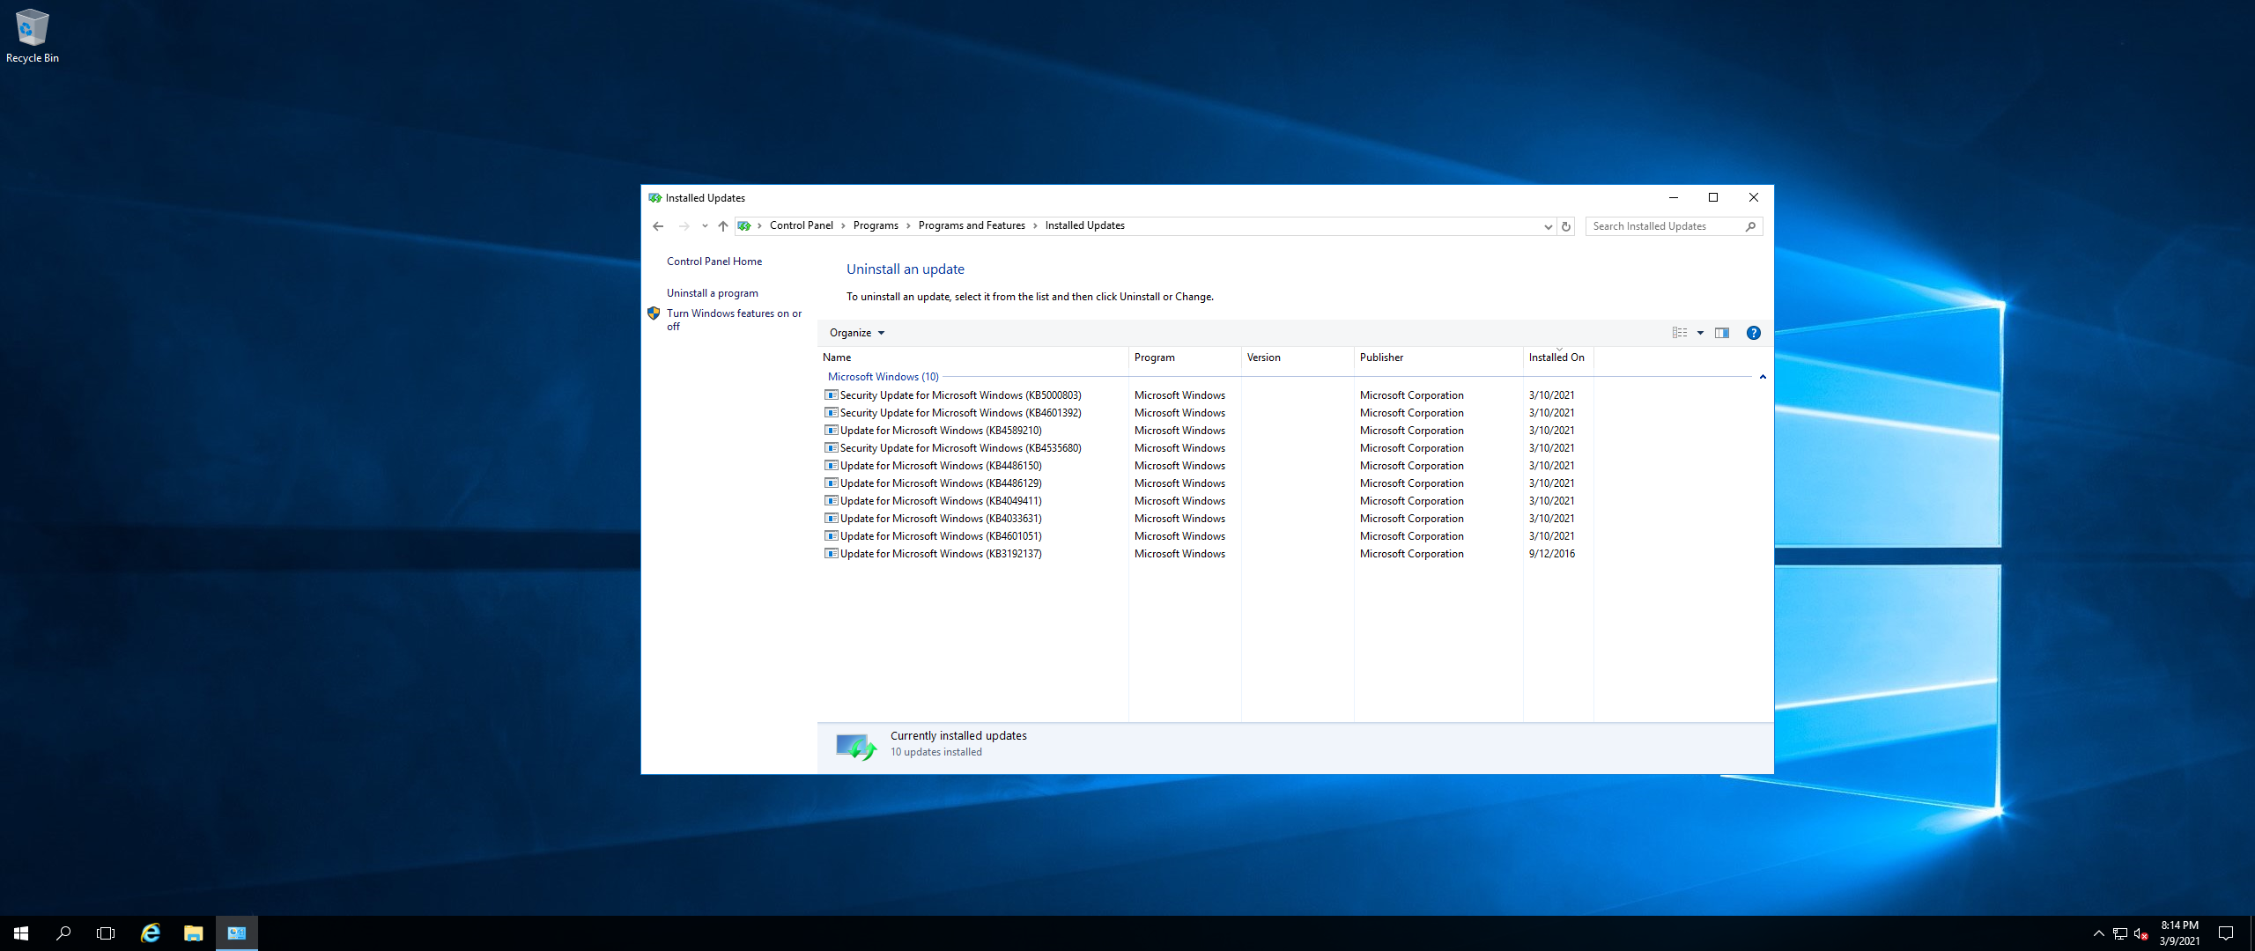
Task: Open the Windows Start menu
Action: coord(21,933)
